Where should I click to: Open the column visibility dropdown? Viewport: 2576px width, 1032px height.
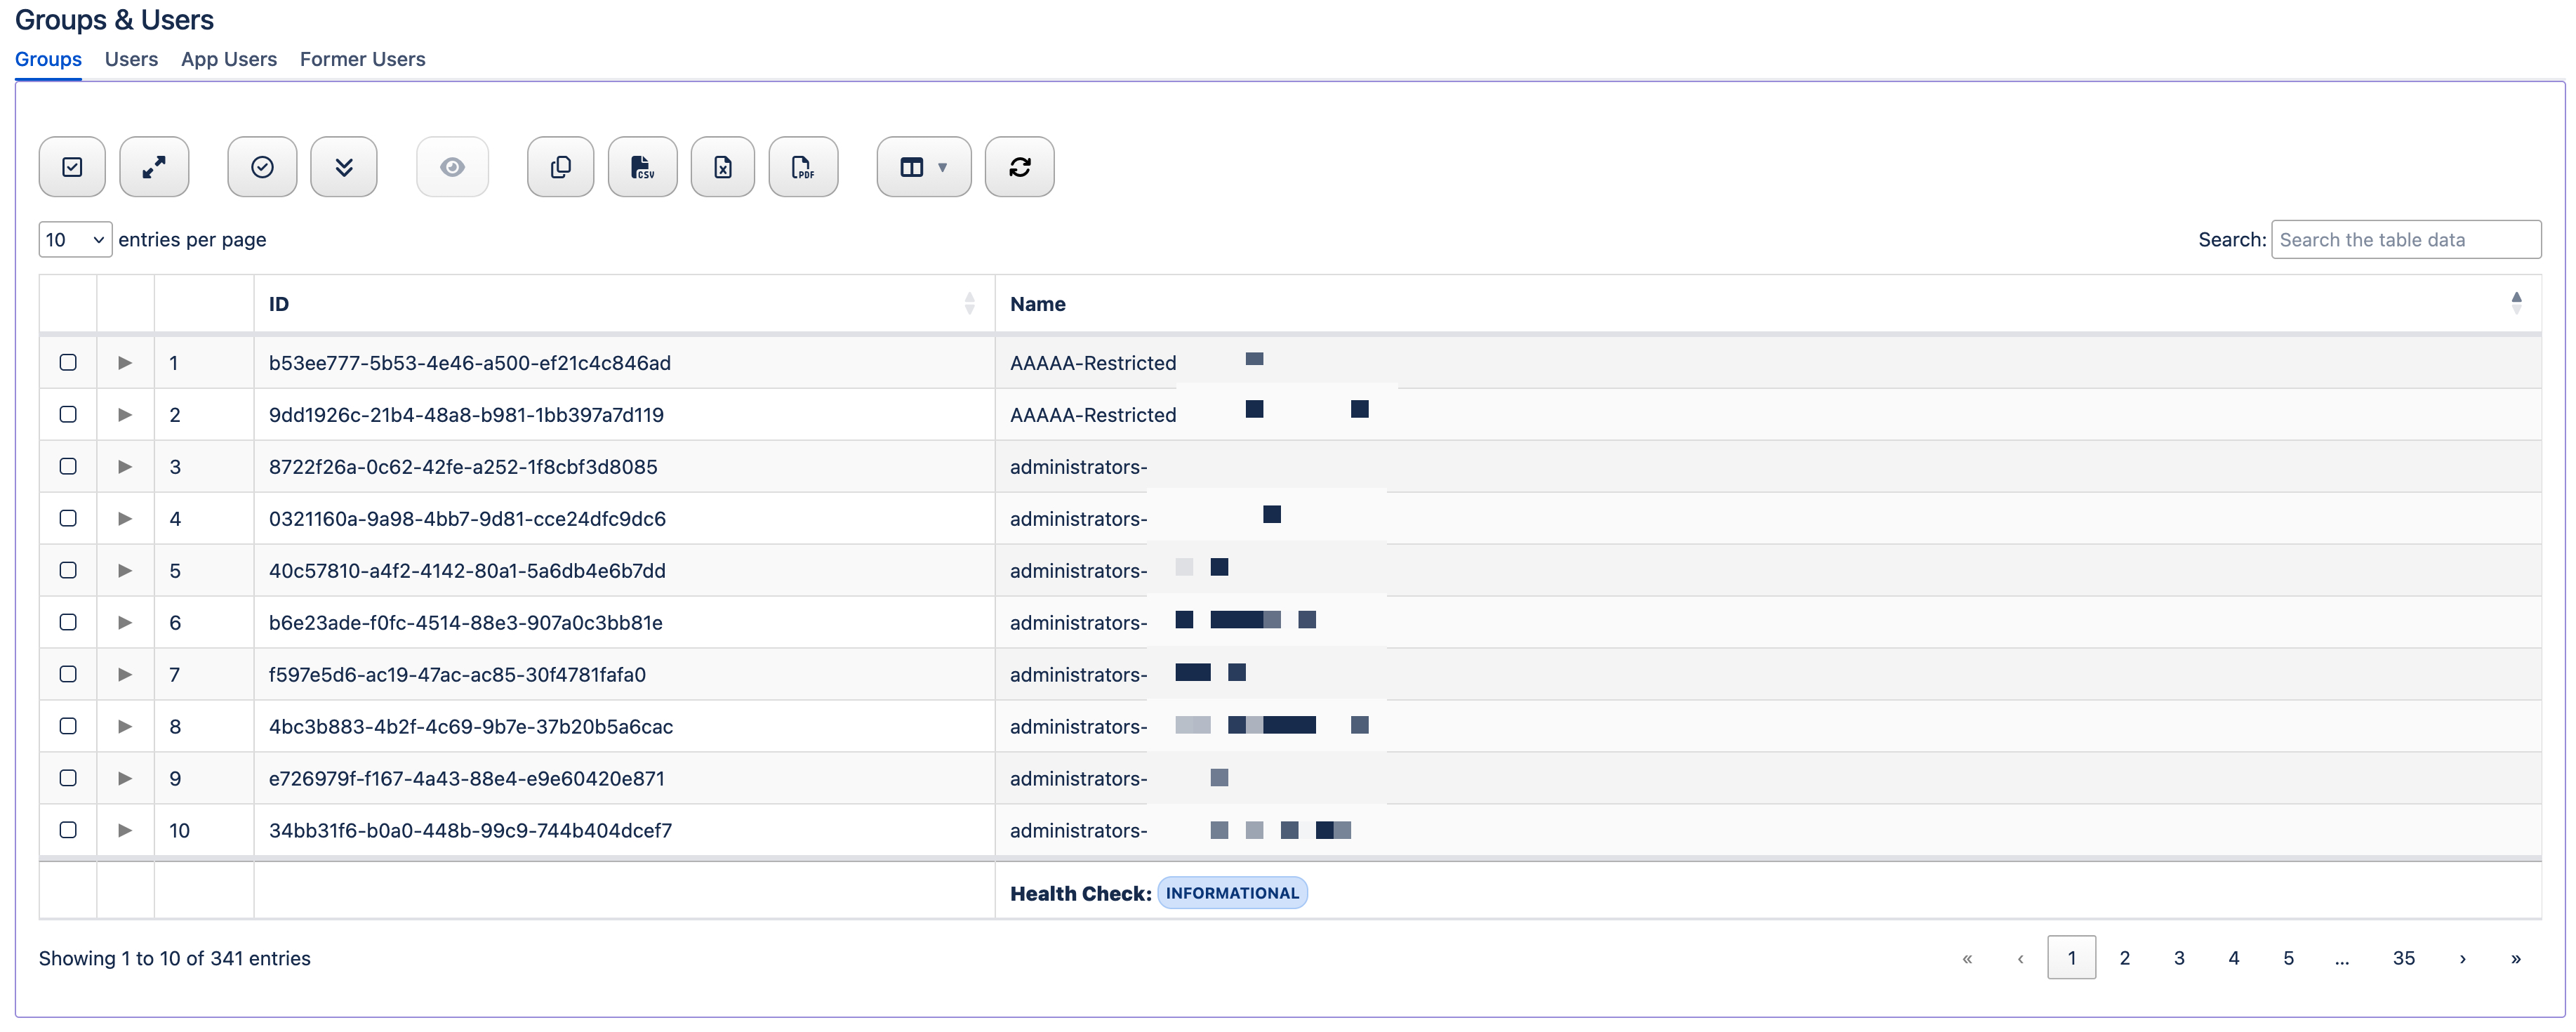923,167
